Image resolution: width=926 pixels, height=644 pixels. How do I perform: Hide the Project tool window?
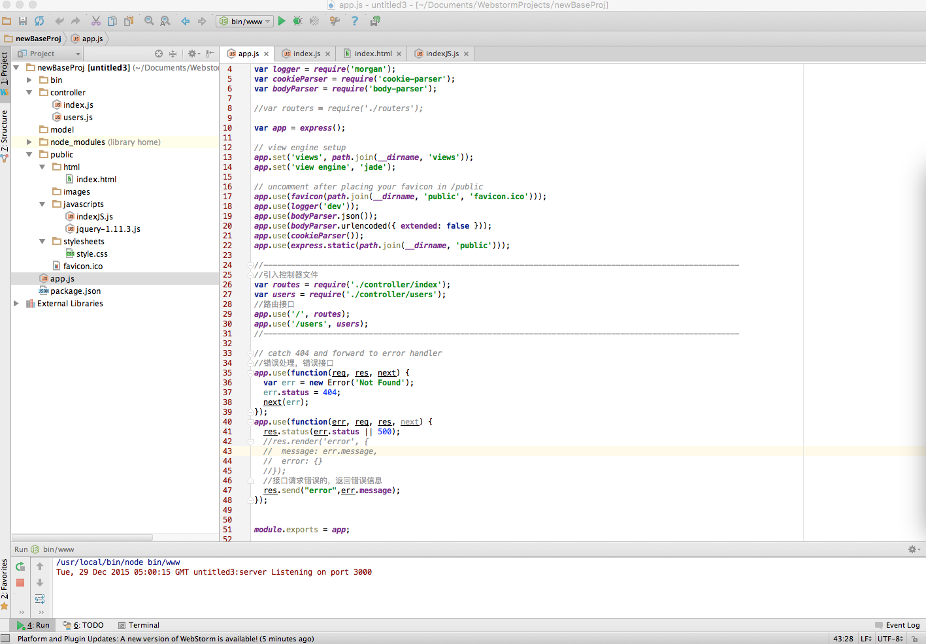coord(210,54)
